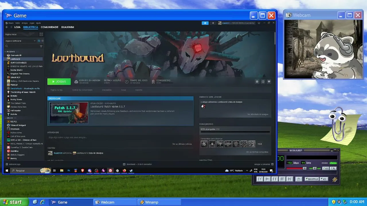The height and width of the screenshot is (206, 367).
Task: Open advanced library filter options icon
Action: click(x=41, y=46)
